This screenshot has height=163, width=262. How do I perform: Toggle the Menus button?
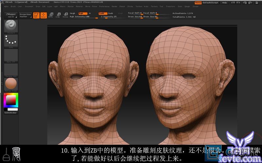coord(198,3)
